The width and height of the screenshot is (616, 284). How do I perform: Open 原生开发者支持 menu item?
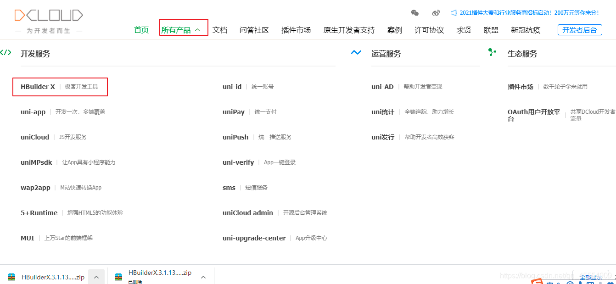point(349,30)
